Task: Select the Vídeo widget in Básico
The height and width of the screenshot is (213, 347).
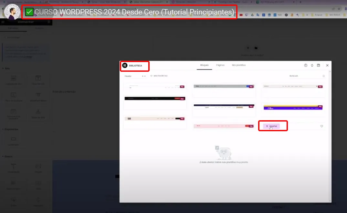Action: [x=38, y=185]
